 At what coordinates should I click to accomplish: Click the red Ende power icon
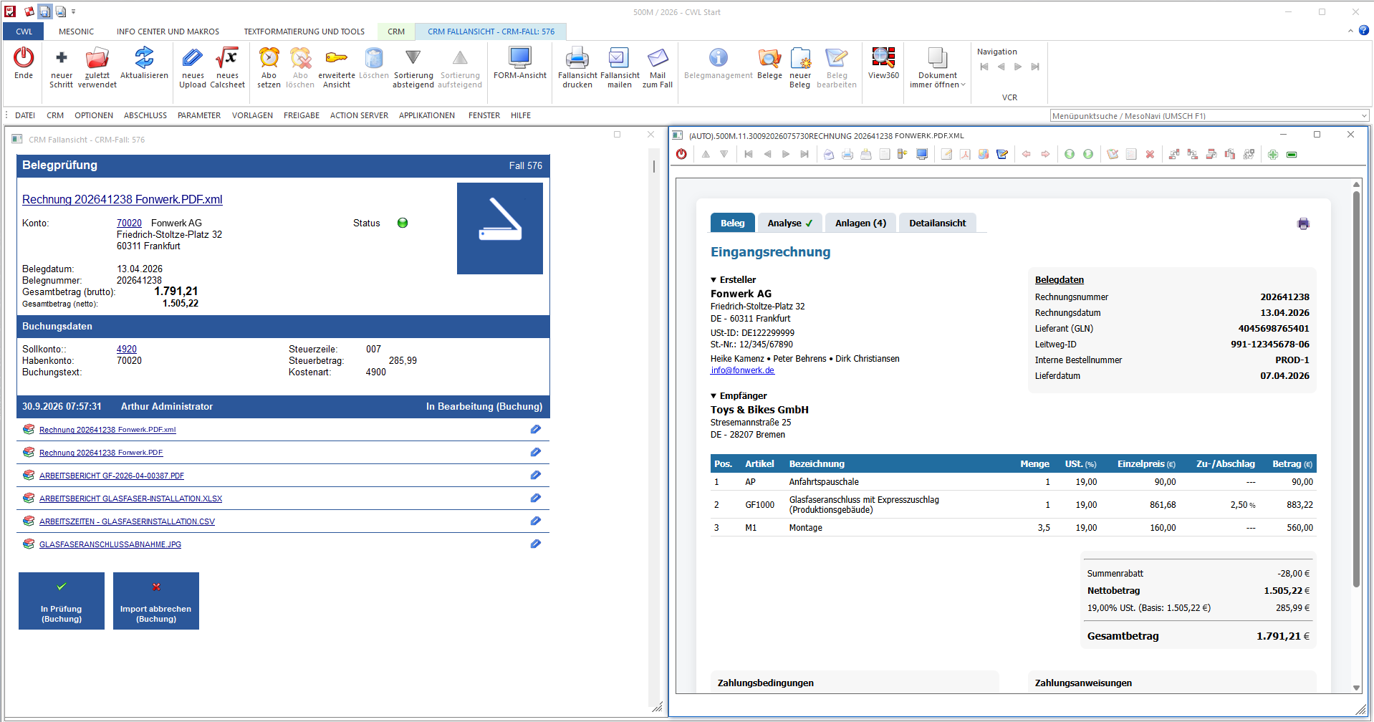pyautogui.click(x=24, y=57)
